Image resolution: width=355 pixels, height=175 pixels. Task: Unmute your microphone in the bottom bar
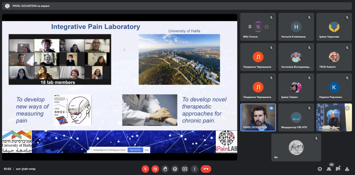(x=145, y=169)
